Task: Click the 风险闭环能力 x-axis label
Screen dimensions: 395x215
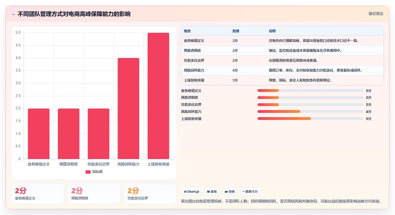Action: tap(128, 164)
